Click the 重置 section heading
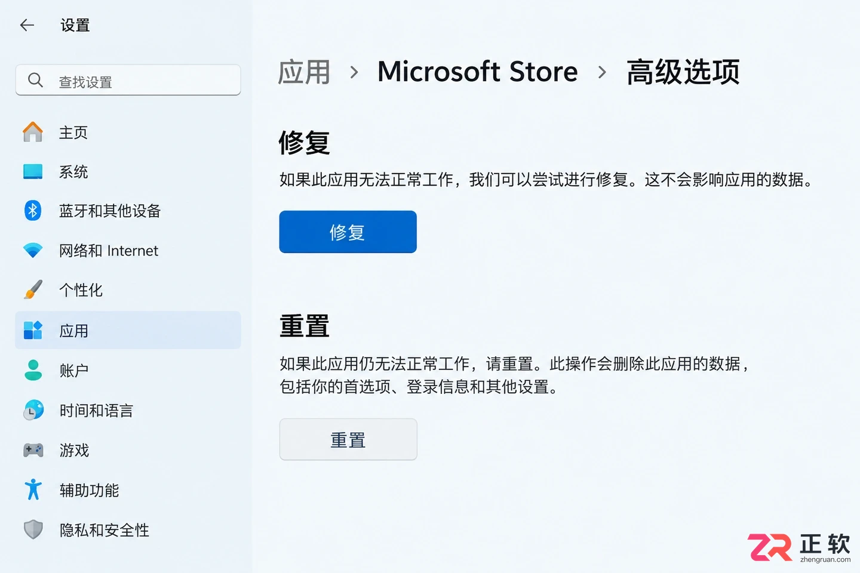This screenshot has width=860, height=573. (x=305, y=326)
